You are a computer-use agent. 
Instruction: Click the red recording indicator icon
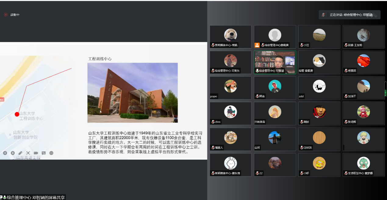(x=5, y=15)
